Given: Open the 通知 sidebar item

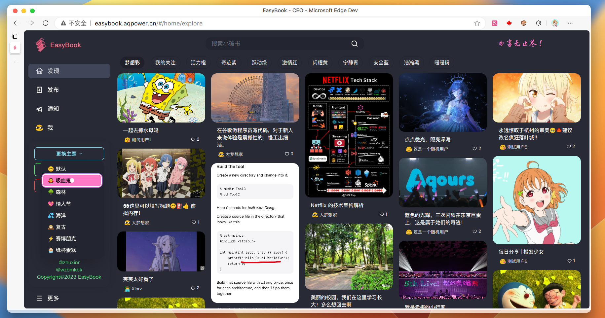Looking at the screenshot, I should point(53,109).
